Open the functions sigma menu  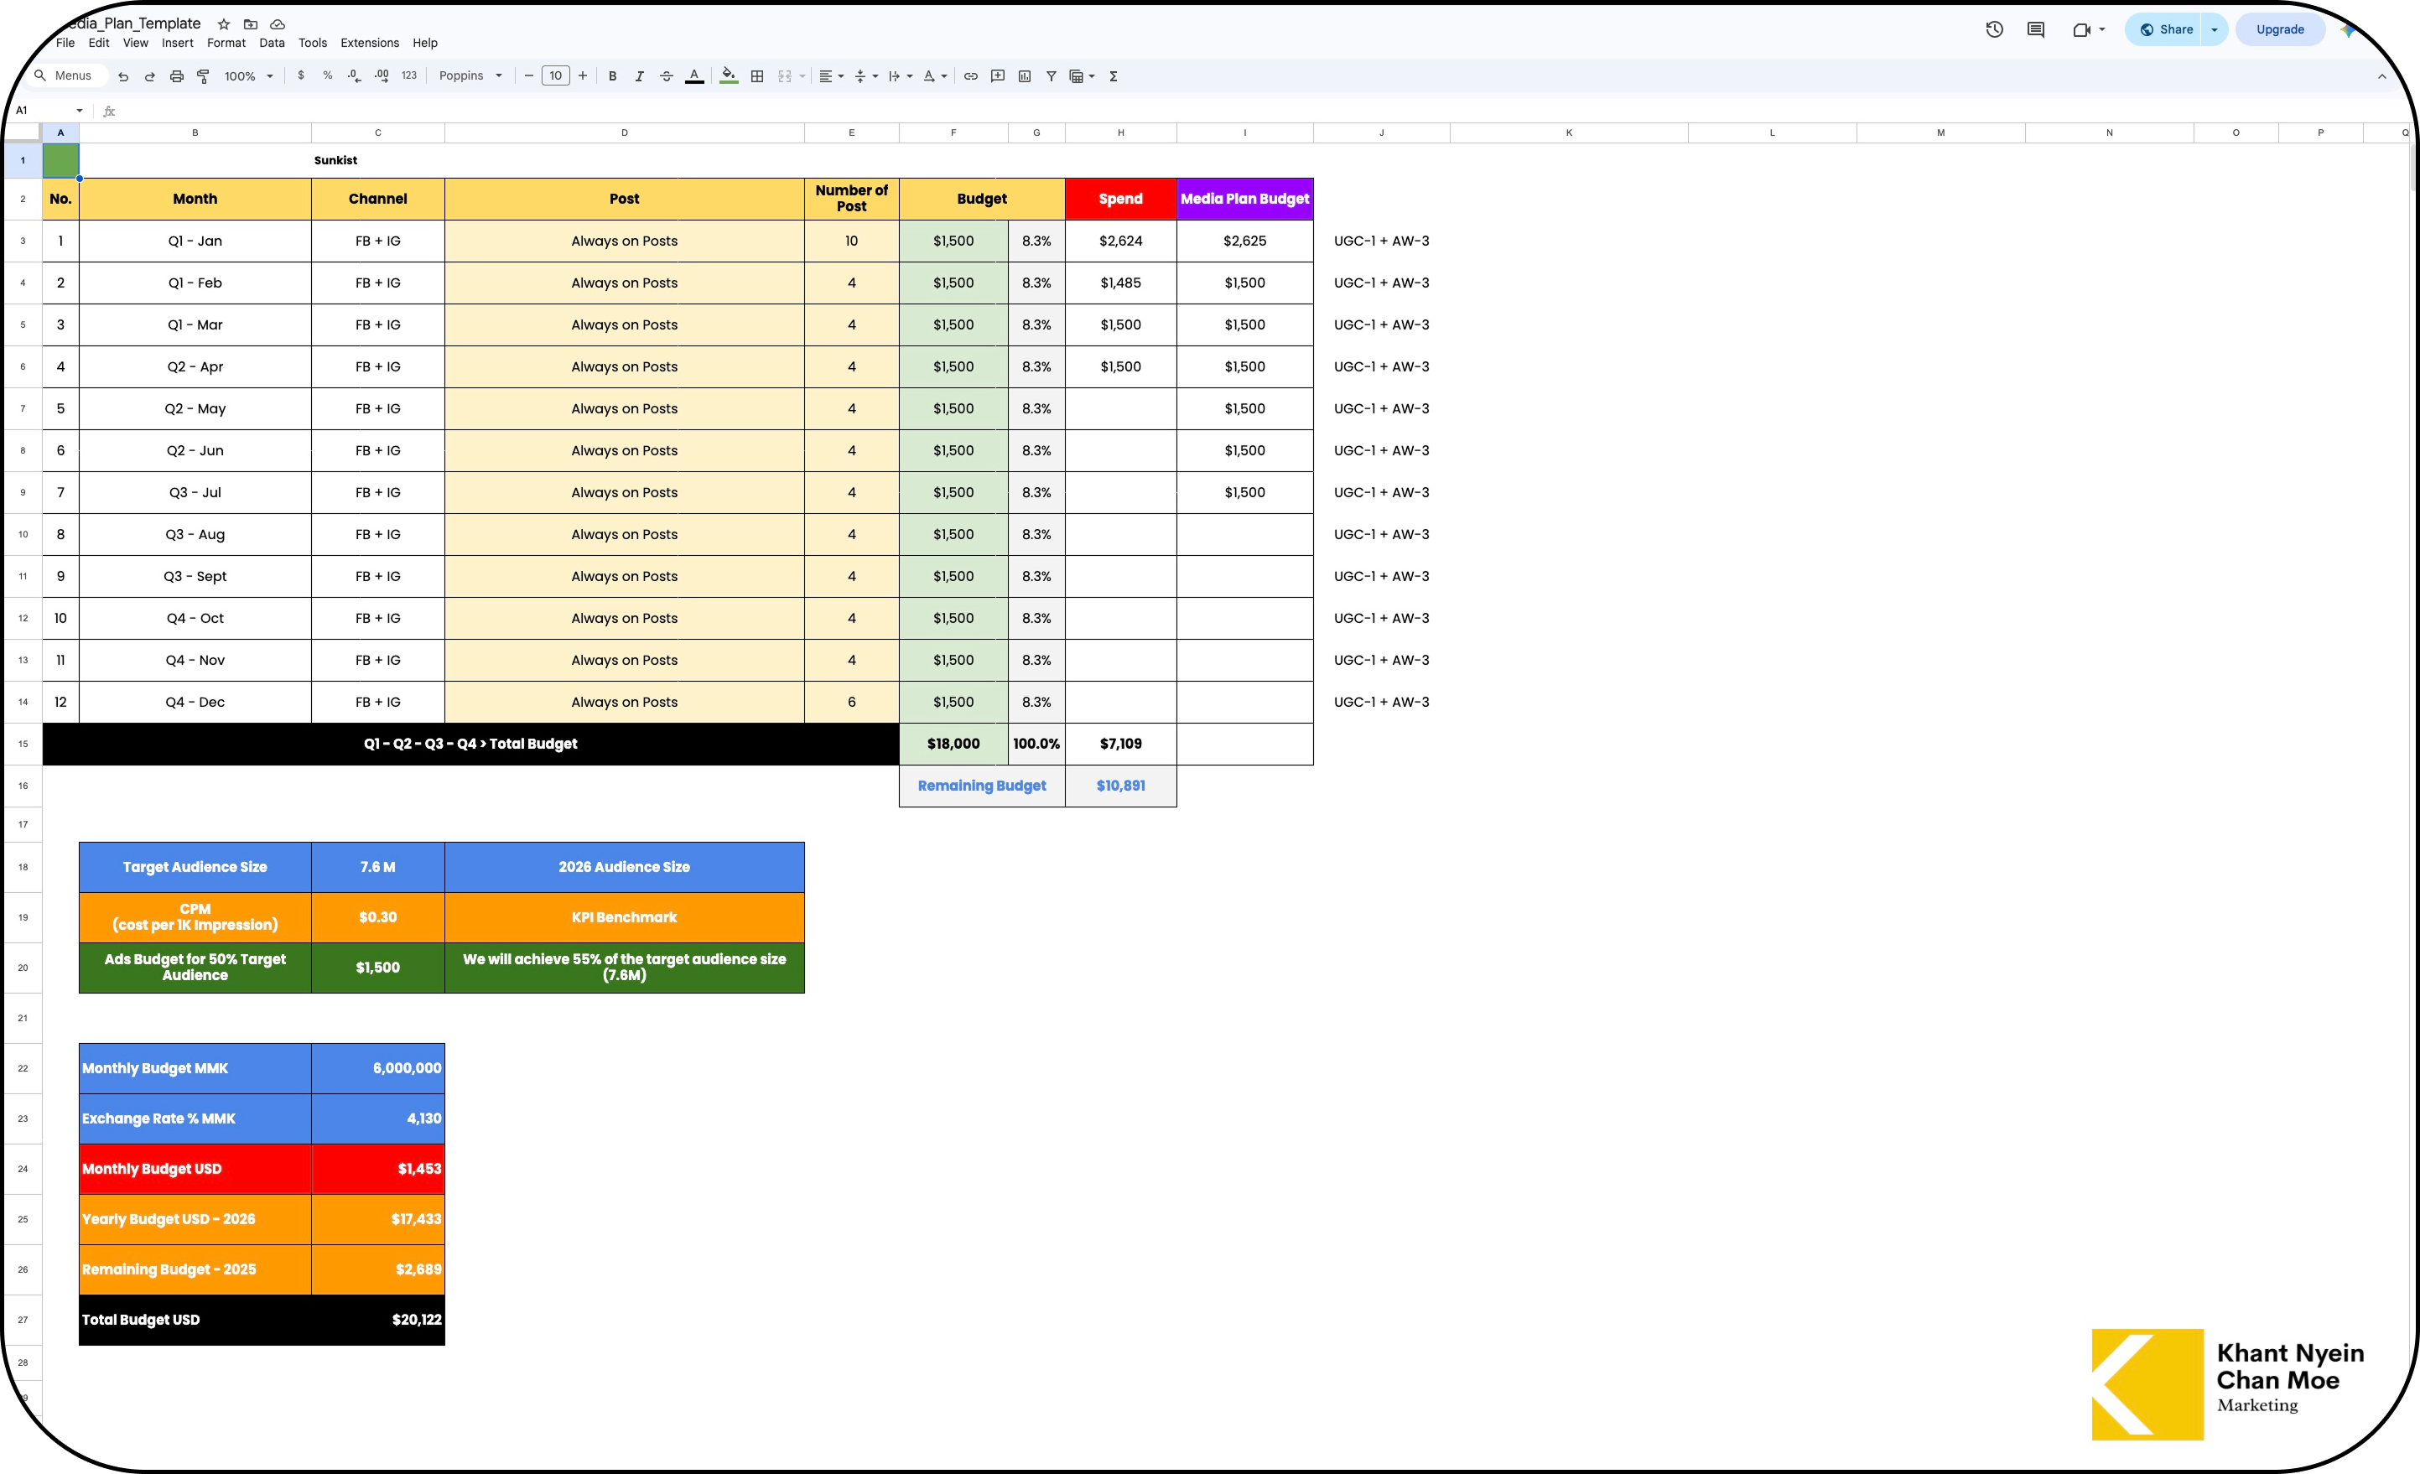(1114, 75)
